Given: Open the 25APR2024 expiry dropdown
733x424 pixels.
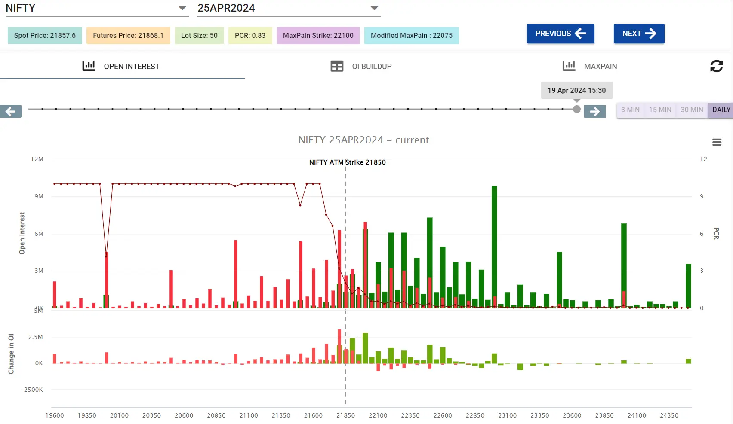Looking at the screenshot, I should pos(289,8).
